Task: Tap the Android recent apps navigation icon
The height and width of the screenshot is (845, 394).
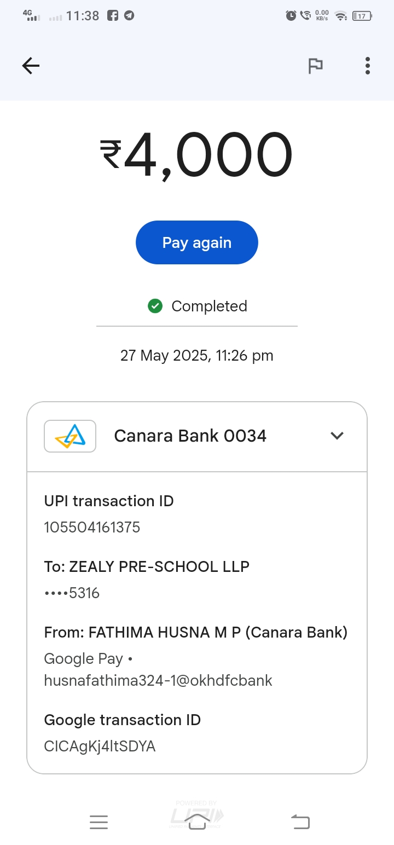Action: pyautogui.click(x=99, y=822)
